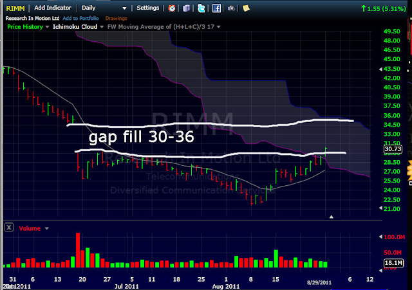The image size is (412, 290).
Task: Select FW Moving Average of (H+L+C)/3 17 label
Action: (x=161, y=27)
